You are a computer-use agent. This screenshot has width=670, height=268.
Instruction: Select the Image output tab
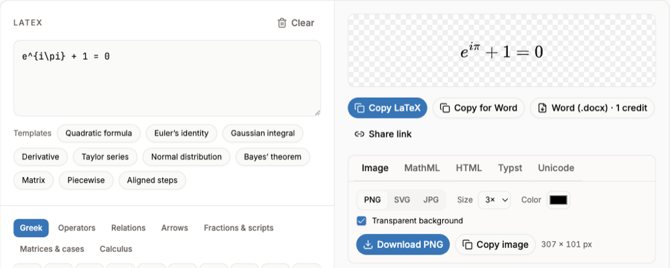375,168
